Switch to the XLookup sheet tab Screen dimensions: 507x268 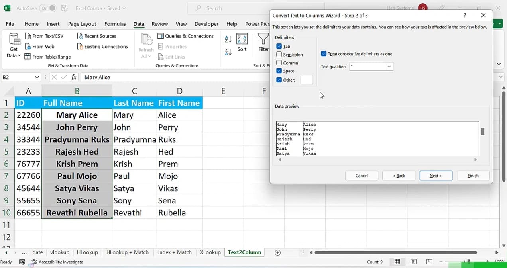tap(210, 252)
